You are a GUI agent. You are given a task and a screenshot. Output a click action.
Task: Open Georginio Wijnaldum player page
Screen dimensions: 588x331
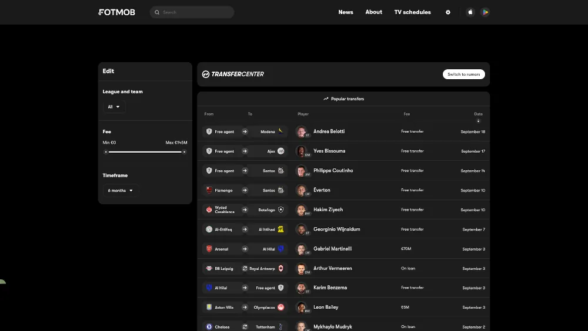click(x=337, y=229)
